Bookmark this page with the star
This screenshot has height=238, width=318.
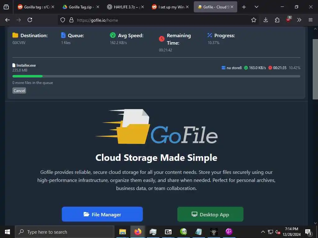(x=253, y=20)
